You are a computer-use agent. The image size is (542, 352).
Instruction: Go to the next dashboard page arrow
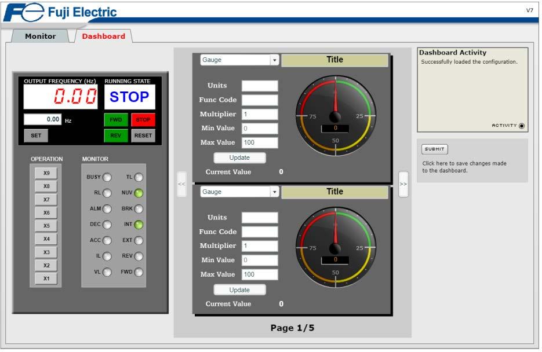point(403,184)
